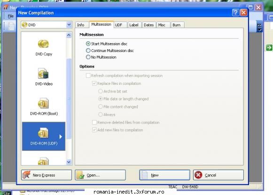Open the Burn tab

(178, 25)
